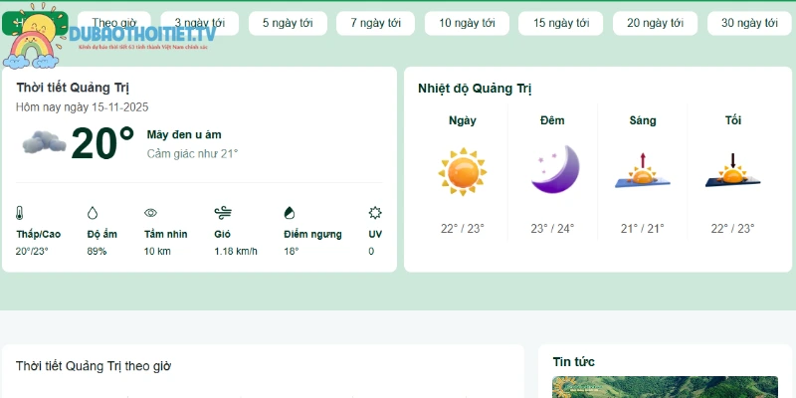Screen dimensions: 796x398
Task: Click the thermometer icon above Thấp/Cao
Action: tap(20, 213)
